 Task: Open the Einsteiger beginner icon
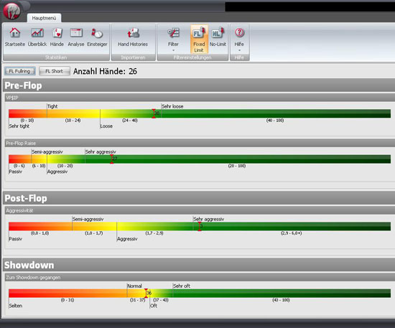point(97,33)
